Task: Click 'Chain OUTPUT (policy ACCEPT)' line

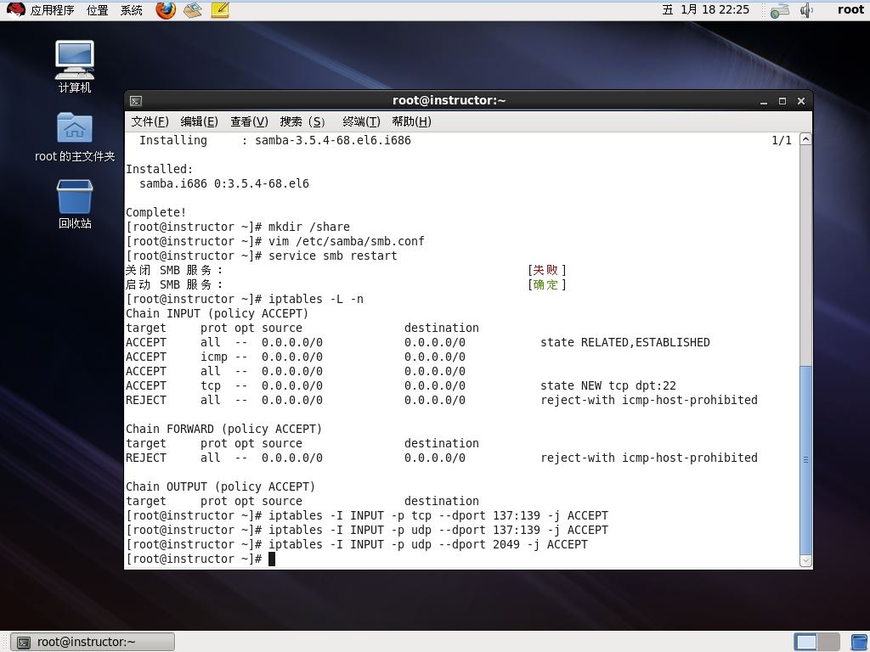Action: [220, 486]
